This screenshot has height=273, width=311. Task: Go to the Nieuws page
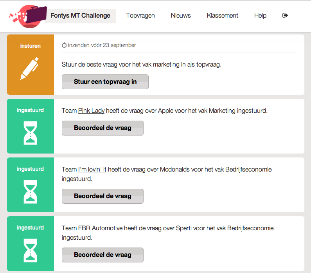pos(181,16)
